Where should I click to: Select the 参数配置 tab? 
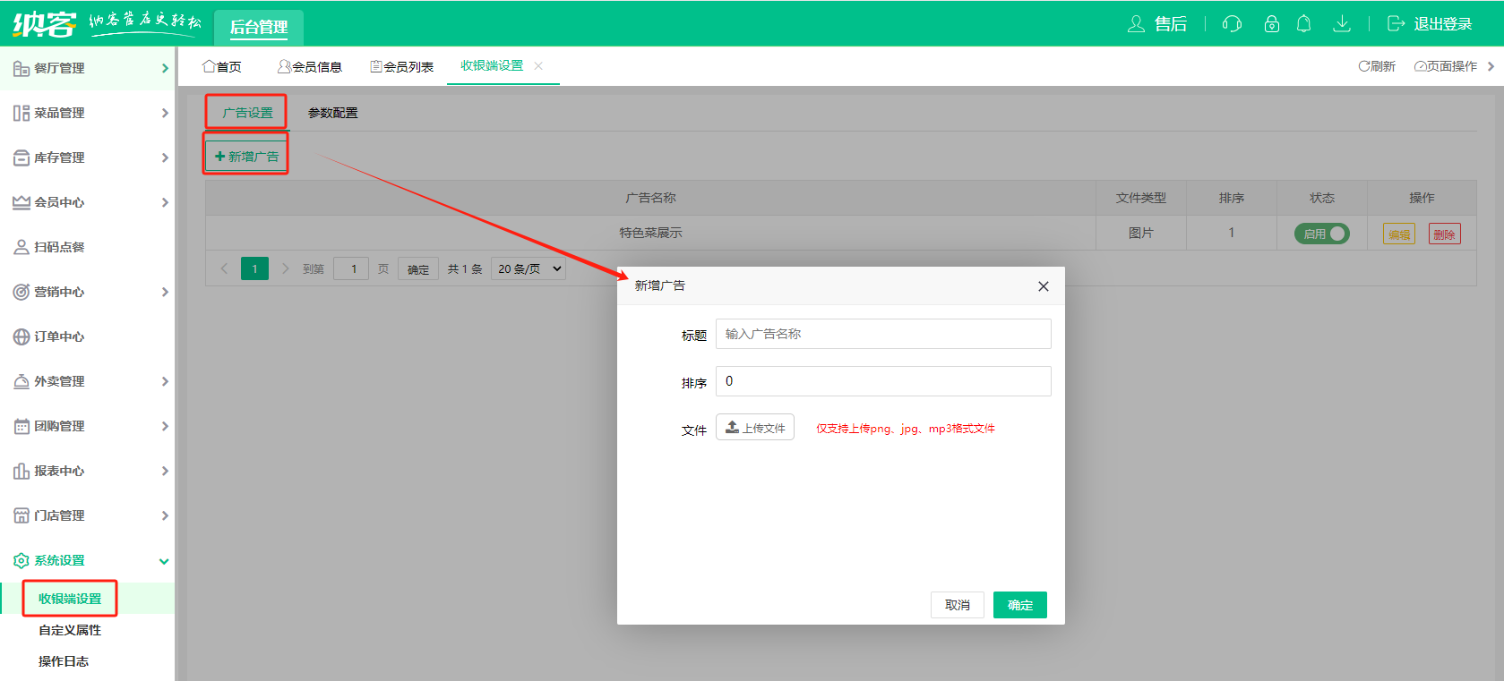point(333,113)
